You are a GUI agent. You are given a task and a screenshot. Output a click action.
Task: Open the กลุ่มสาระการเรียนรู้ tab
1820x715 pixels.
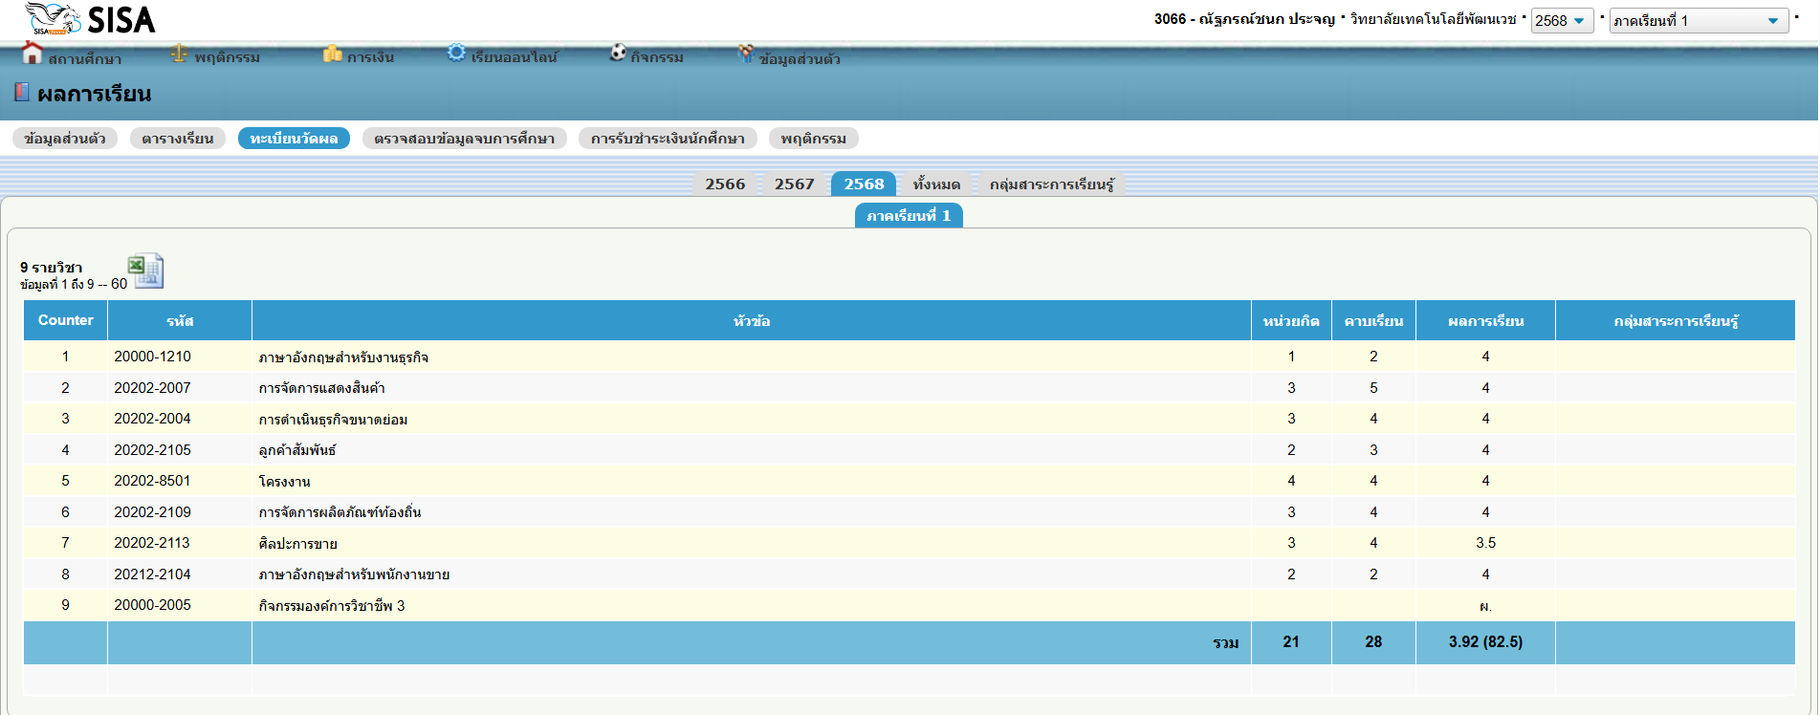(x=1051, y=184)
